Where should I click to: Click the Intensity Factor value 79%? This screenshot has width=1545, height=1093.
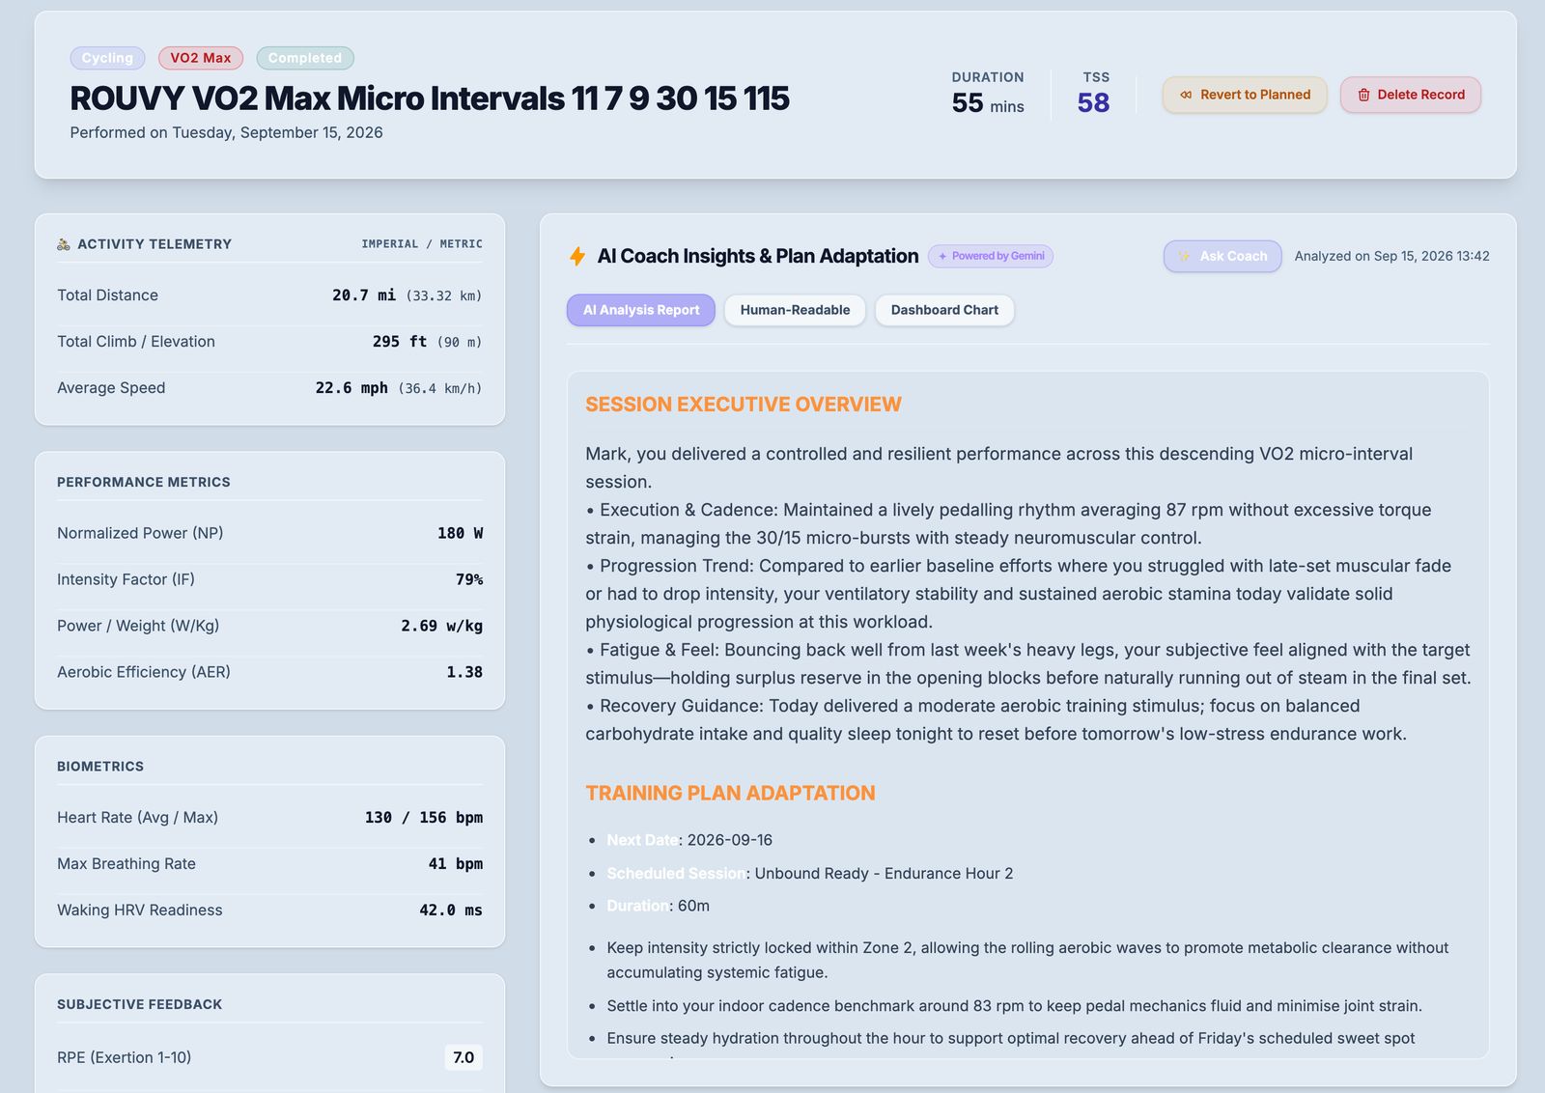[469, 579]
